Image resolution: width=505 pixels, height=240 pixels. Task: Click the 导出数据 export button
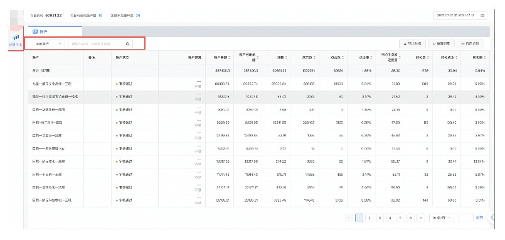coord(413,43)
